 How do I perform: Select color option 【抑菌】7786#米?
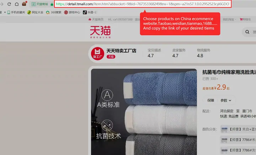point(238,140)
